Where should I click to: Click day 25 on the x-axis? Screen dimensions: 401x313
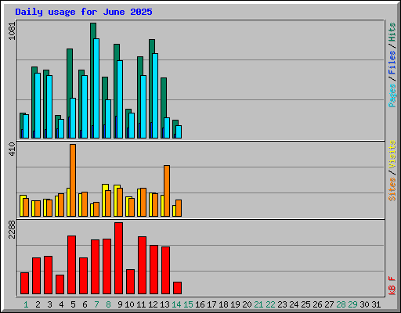pyautogui.click(x=305, y=304)
